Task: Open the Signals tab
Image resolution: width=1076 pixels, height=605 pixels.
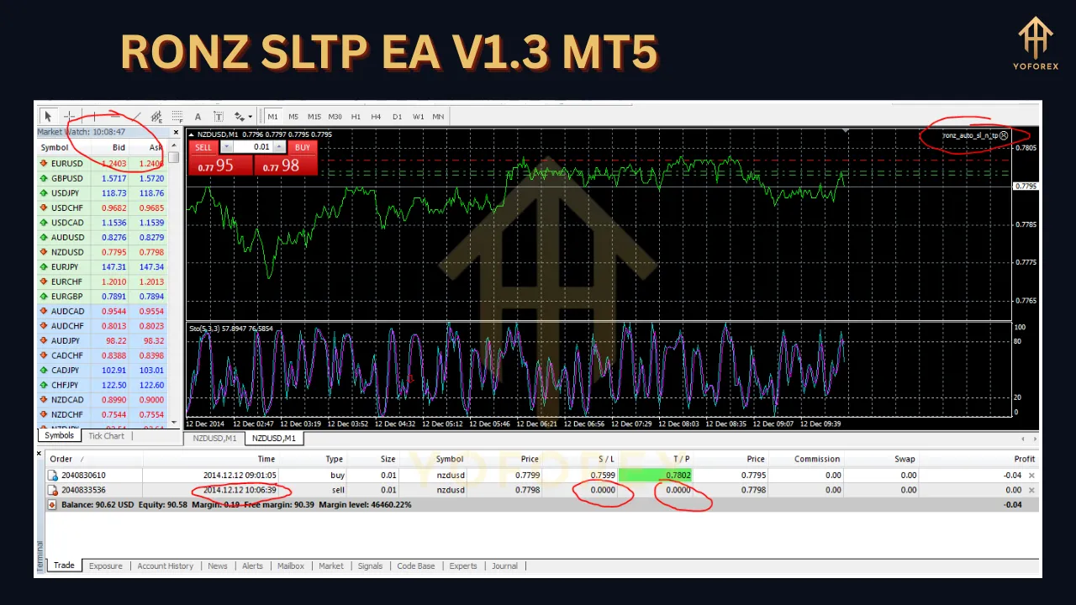Action: (x=370, y=566)
